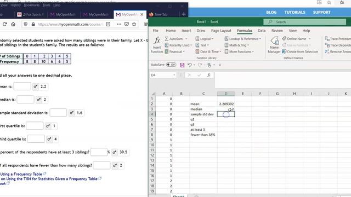Image resolution: width=351 pixels, height=197 pixels.
Task: Open Customize Quick Access Toolbar dropdown
Action: coord(220,65)
